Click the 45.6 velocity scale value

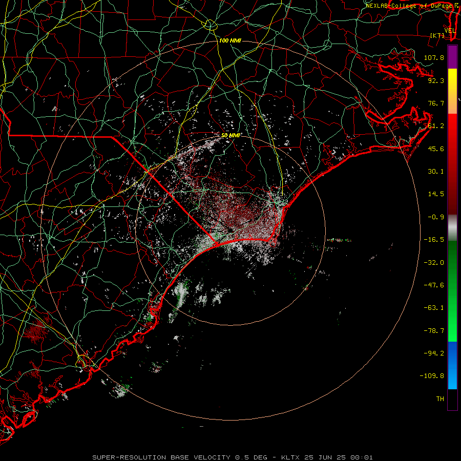click(x=436, y=149)
